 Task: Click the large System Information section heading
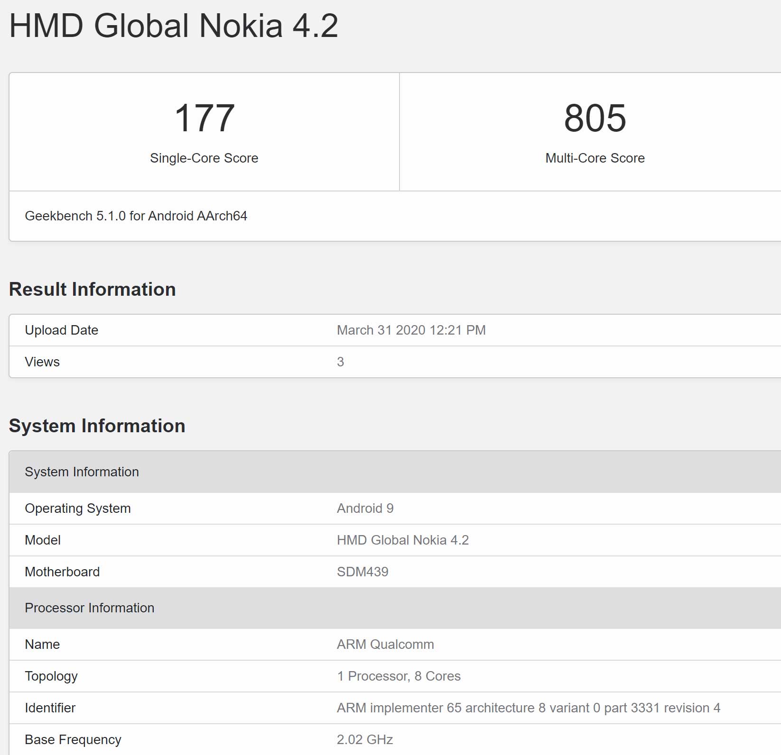[97, 426]
